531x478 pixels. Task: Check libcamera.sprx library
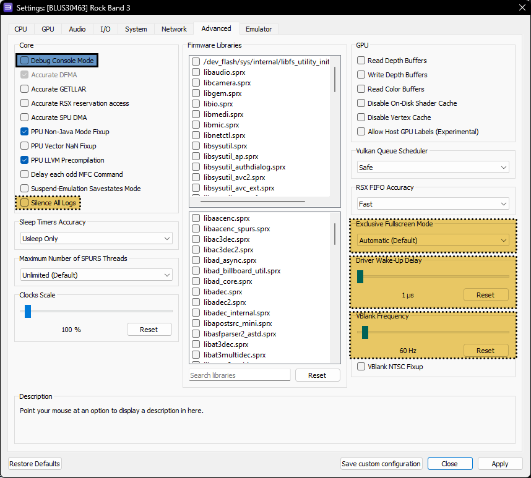[x=196, y=83]
